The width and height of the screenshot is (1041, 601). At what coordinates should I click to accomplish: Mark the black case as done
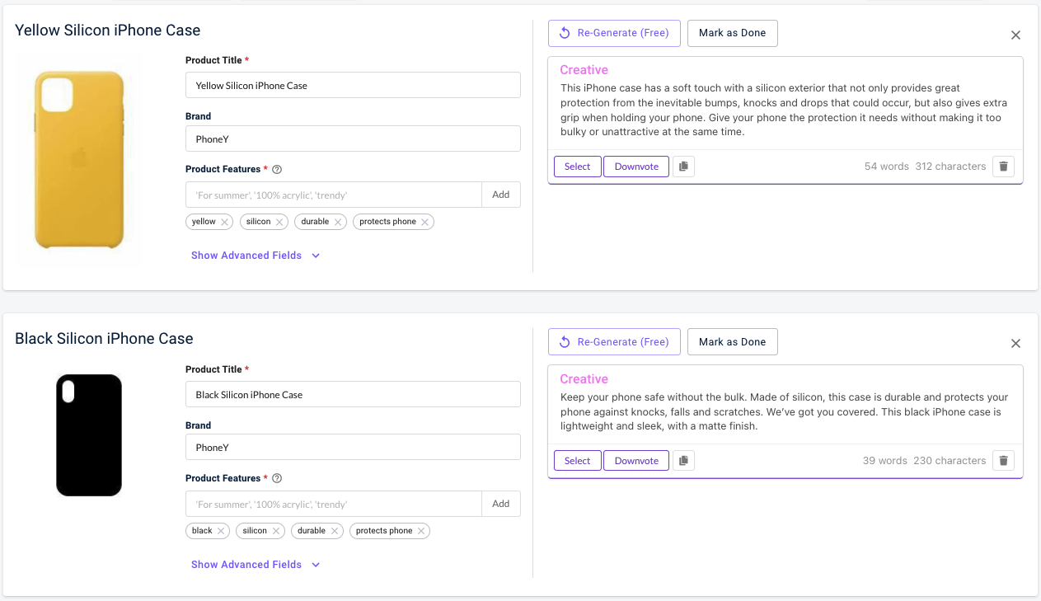coord(732,341)
